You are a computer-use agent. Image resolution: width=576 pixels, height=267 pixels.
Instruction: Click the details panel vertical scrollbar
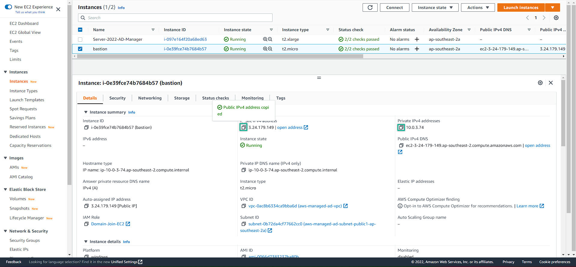pyautogui.click(x=563, y=113)
